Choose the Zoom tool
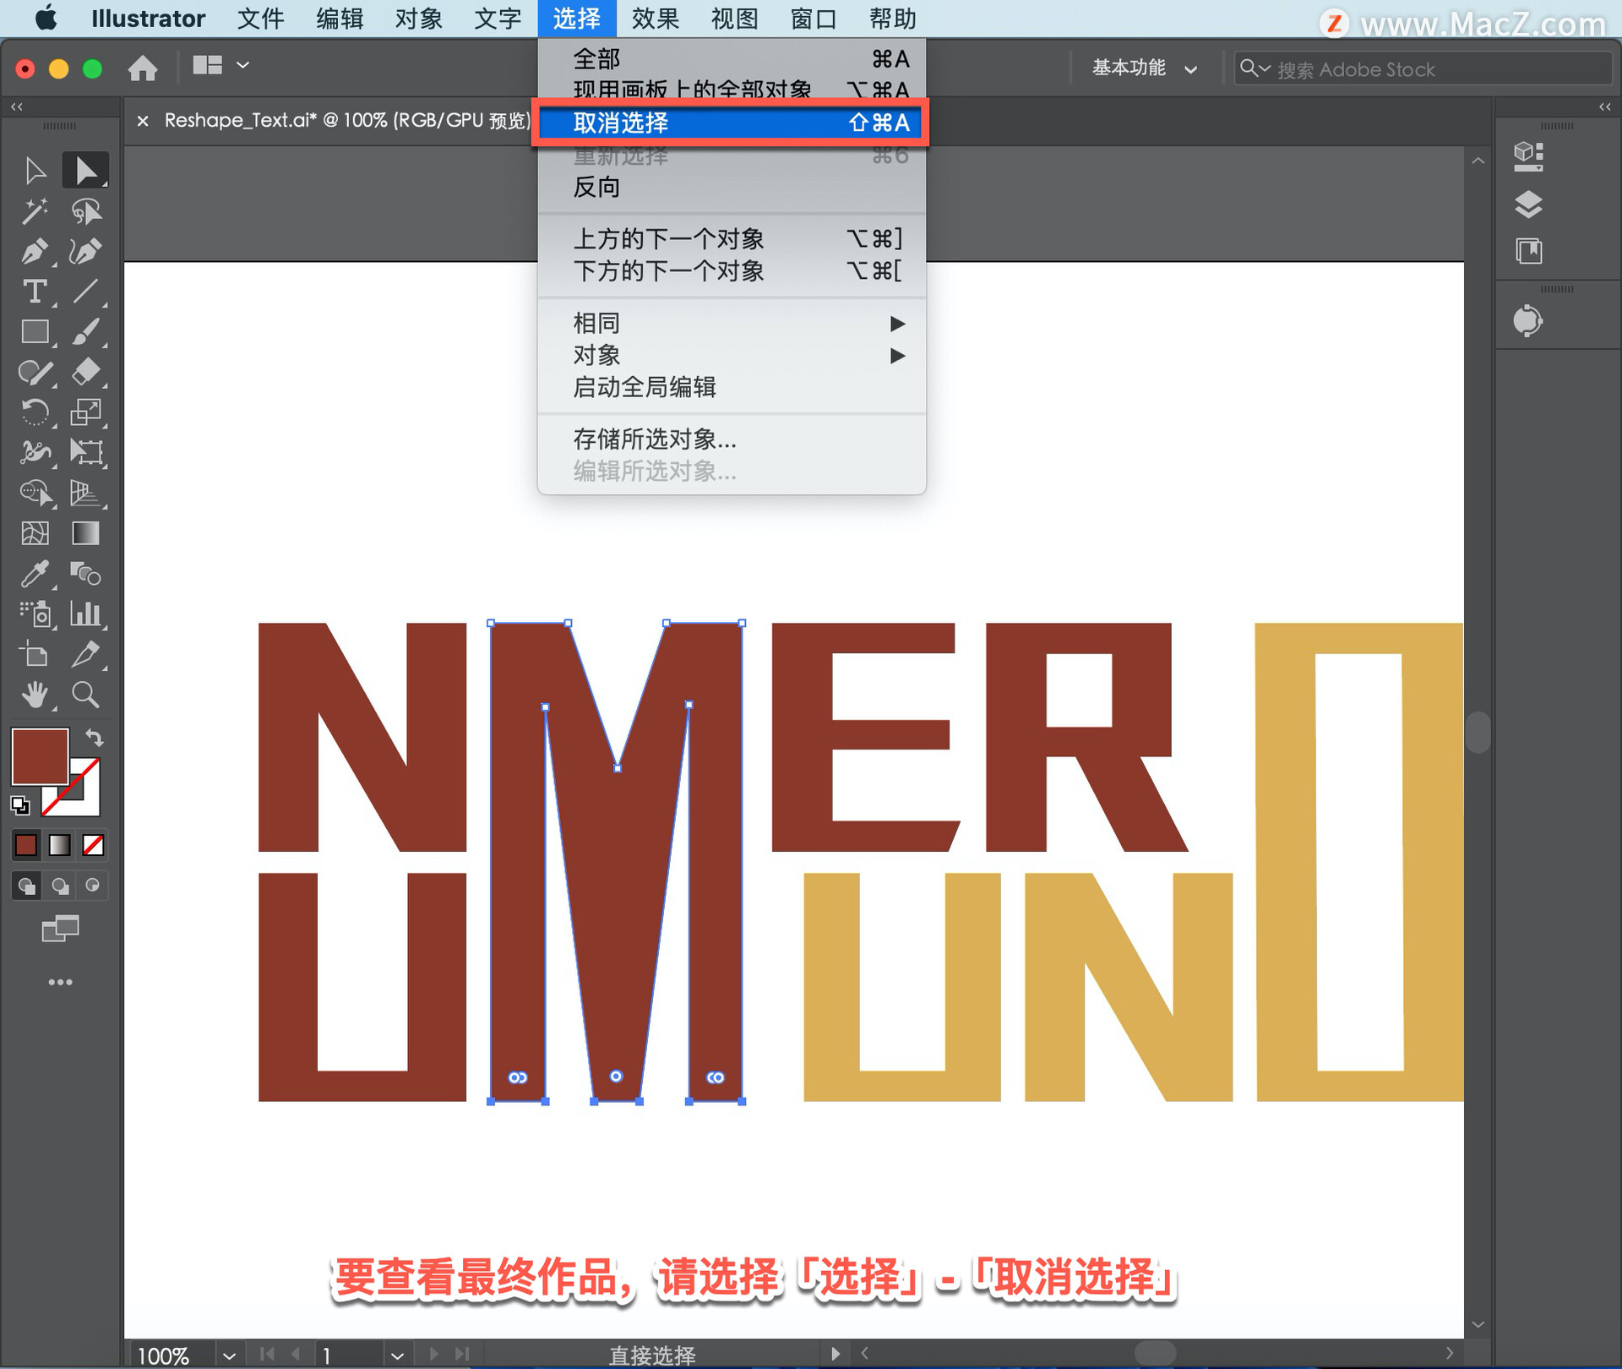The width and height of the screenshot is (1622, 1369). (x=85, y=695)
